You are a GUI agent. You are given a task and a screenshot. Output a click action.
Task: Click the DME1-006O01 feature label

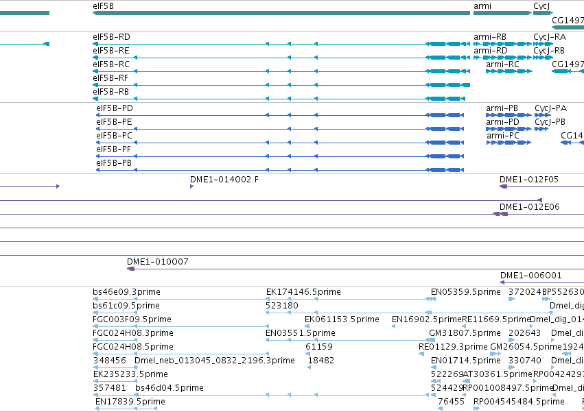(530, 276)
